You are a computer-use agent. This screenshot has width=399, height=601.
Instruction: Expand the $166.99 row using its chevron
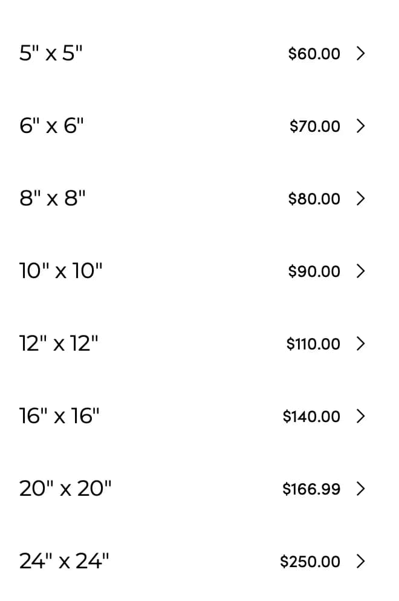click(x=360, y=489)
